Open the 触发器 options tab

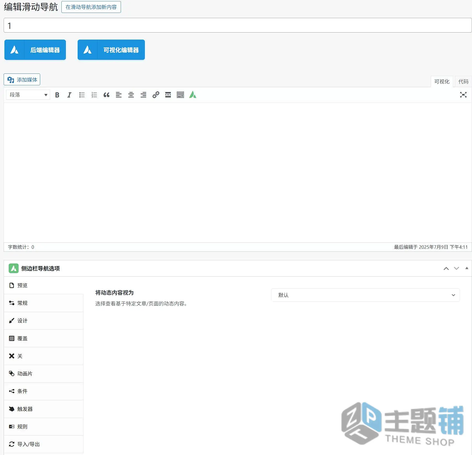pos(44,409)
